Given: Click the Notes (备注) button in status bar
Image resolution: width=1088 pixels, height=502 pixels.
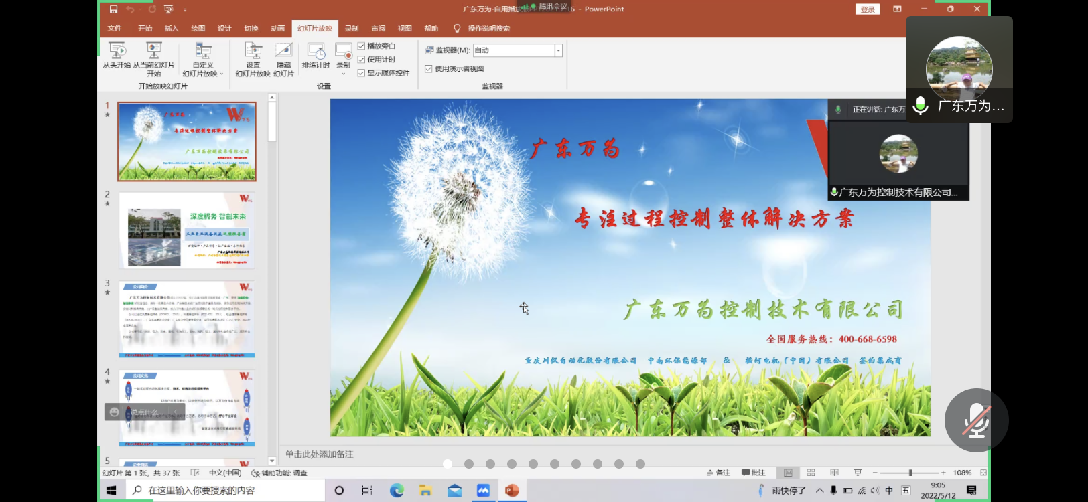Looking at the screenshot, I should pos(719,473).
